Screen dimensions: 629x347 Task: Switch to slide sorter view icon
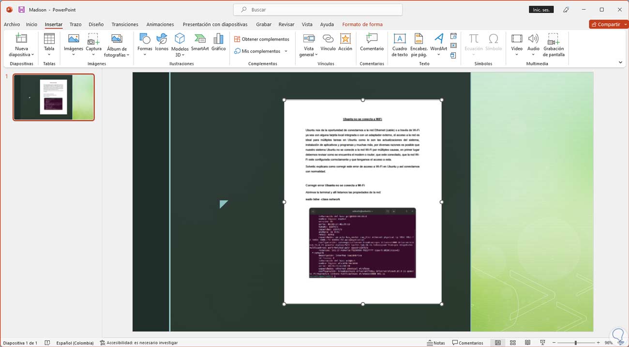click(513, 343)
